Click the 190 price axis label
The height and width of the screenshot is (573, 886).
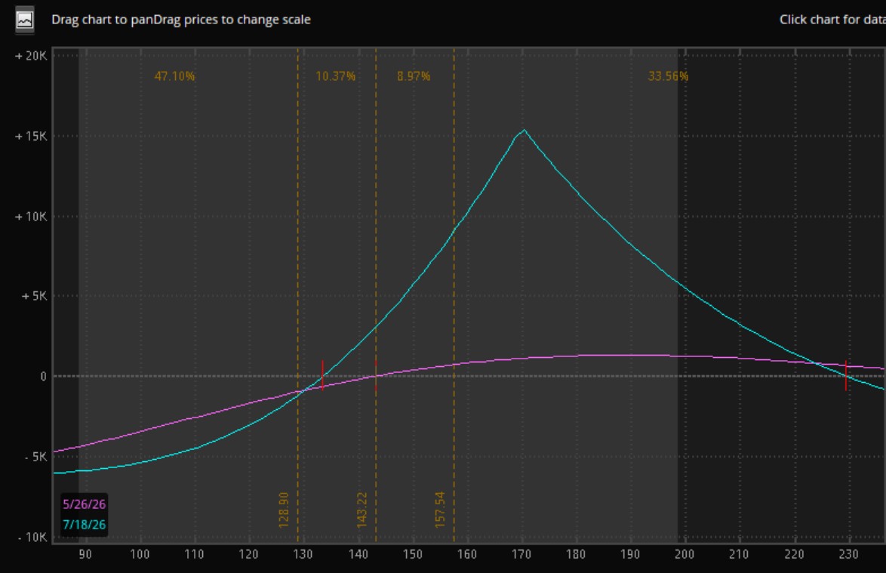630,554
